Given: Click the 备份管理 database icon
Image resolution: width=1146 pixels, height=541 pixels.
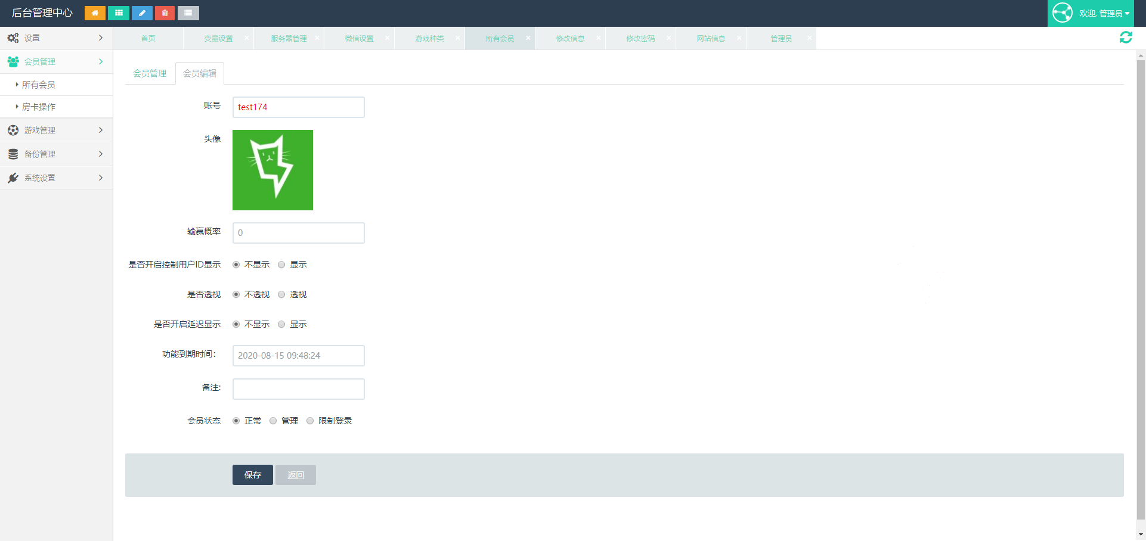Looking at the screenshot, I should coord(13,154).
